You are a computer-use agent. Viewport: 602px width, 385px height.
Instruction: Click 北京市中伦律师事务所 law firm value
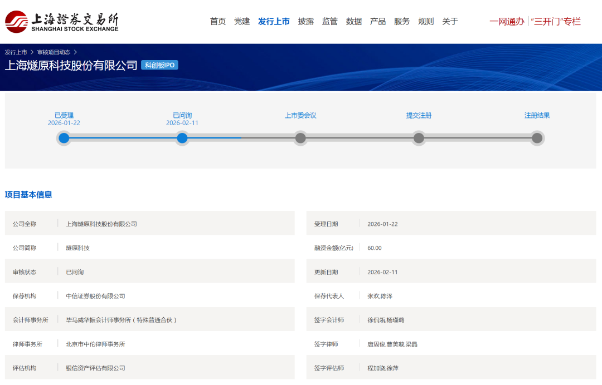(x=96, y=344)
